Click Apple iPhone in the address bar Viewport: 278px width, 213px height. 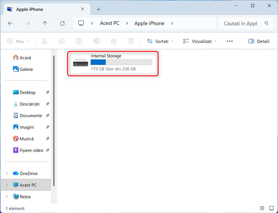pos(149,23)
